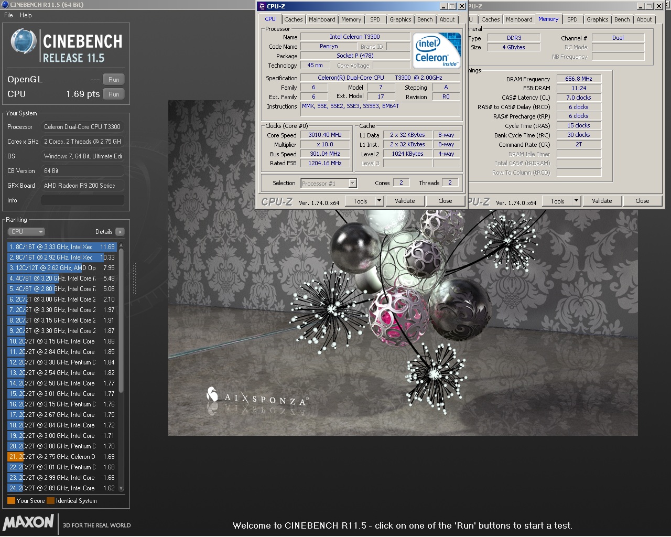The width and height of the screenshot is (671, 537).
Task: Click the processor Name field Intel Celeron T3300
Action: pos(355,37)
